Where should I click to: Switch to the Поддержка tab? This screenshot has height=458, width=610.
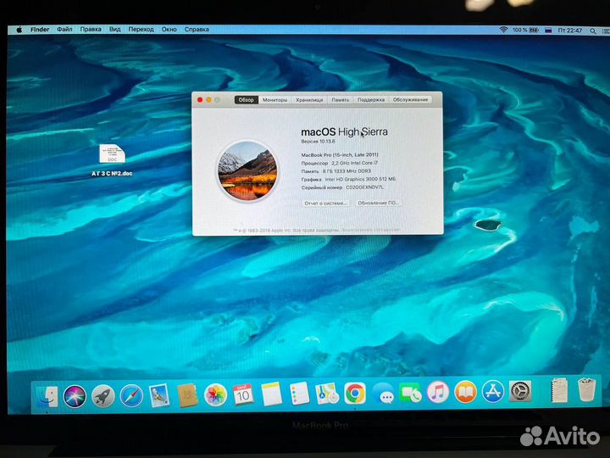click(371, 100)
